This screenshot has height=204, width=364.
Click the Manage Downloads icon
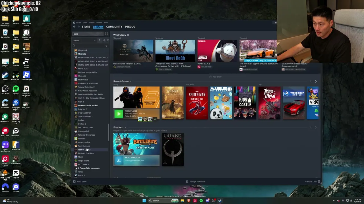click(x=187, y=182)
